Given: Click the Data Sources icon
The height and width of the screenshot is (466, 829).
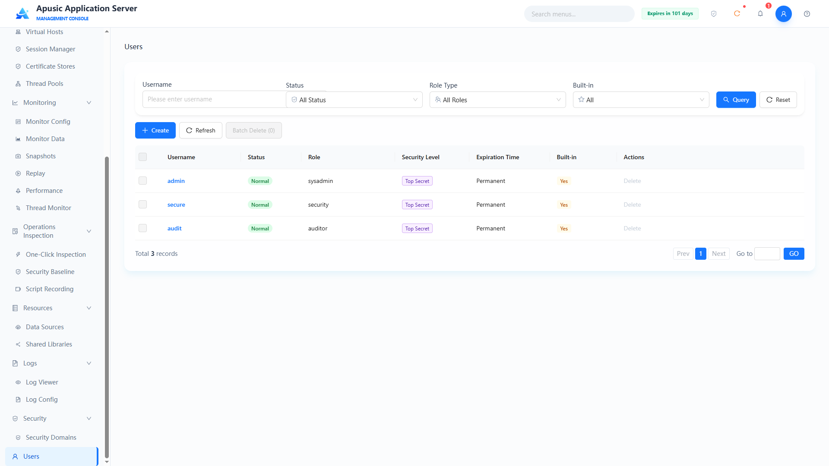Looking at the screenshot, I should 18,327.
